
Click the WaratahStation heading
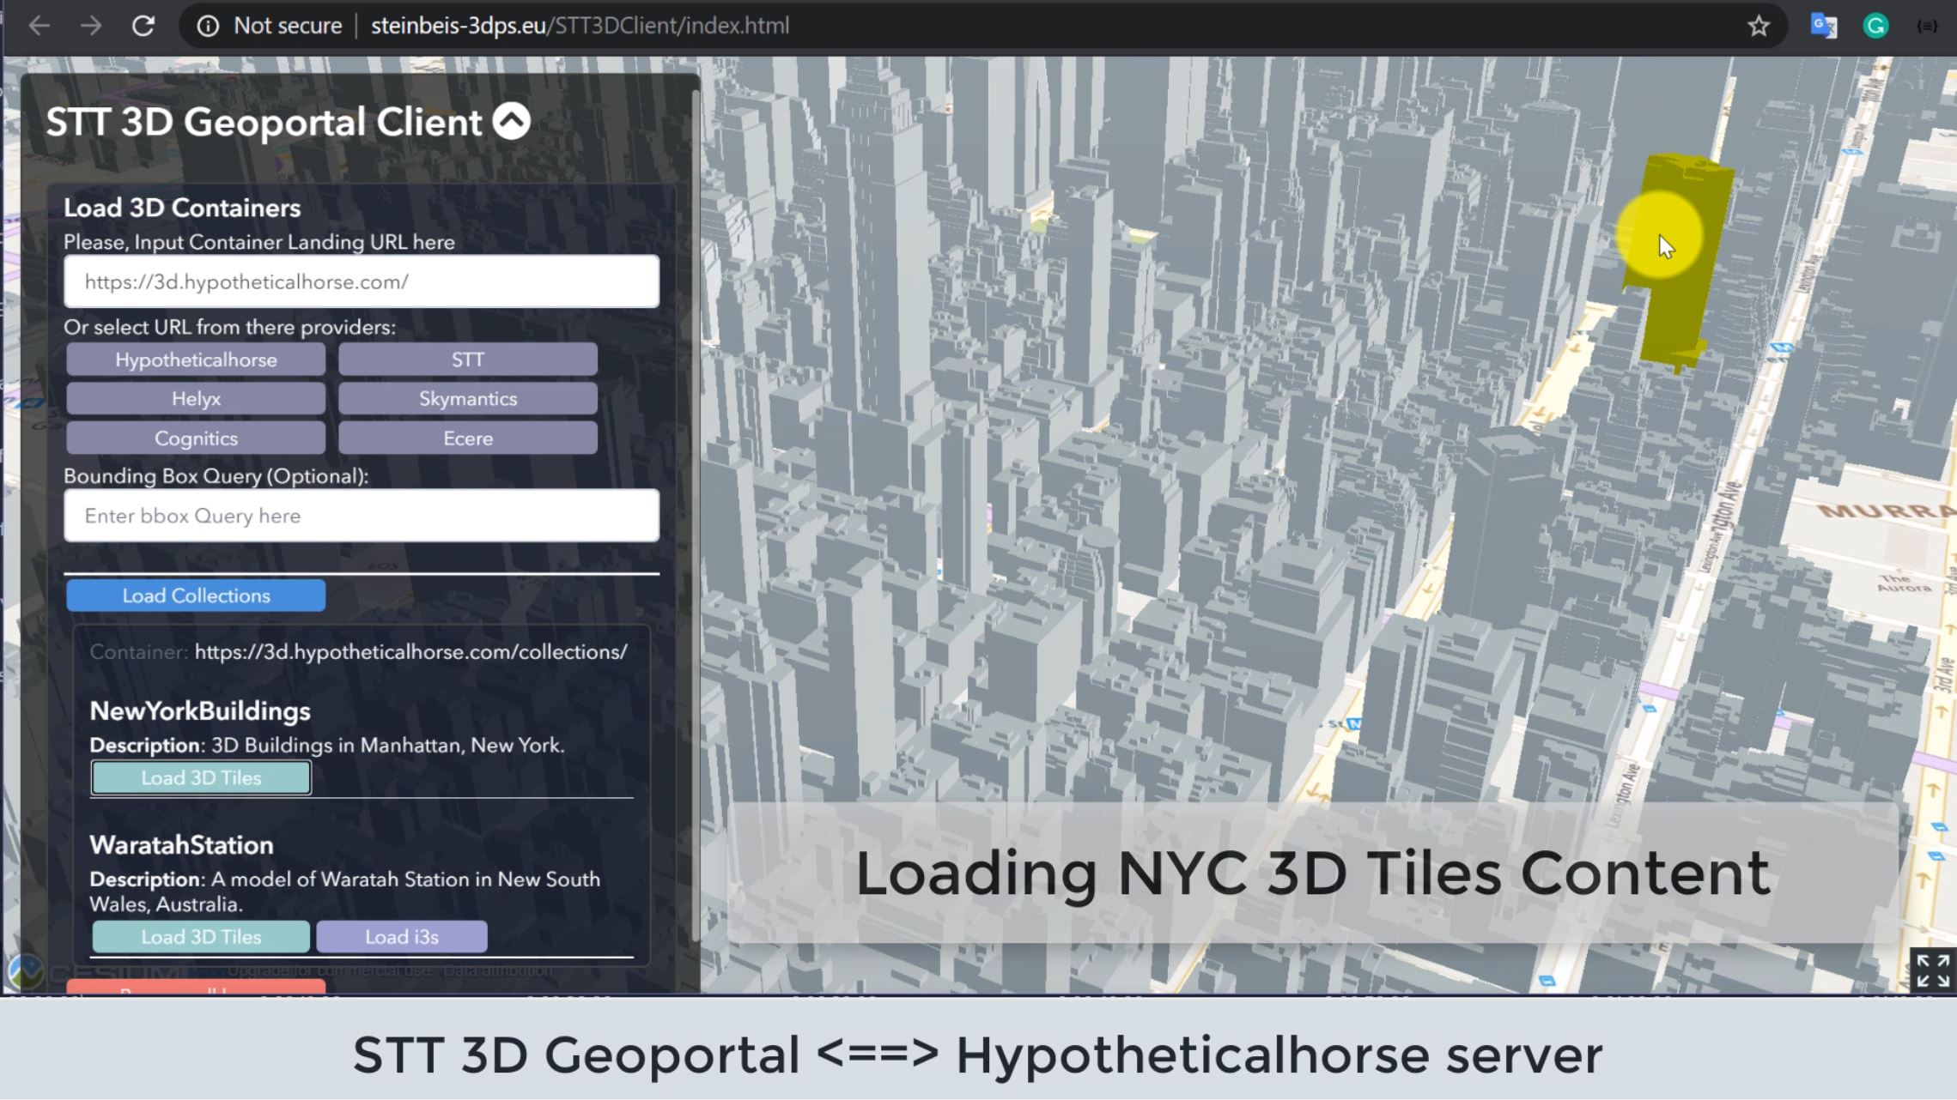tap(181, 845)
